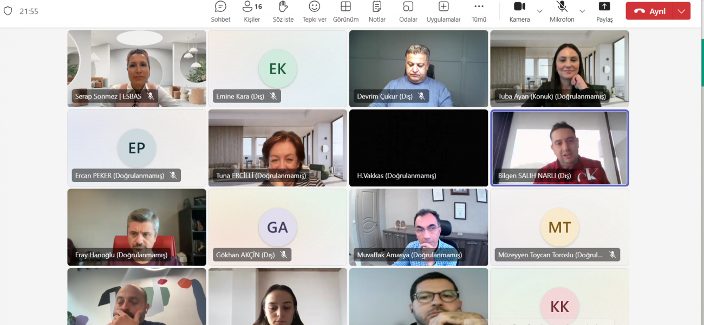Toggle the Kamera on or off

tap(519, 12)
